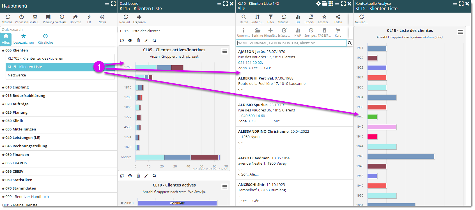
Task: Toggle visibility eye icon above CL05 chart
Action: pos(130,41)
